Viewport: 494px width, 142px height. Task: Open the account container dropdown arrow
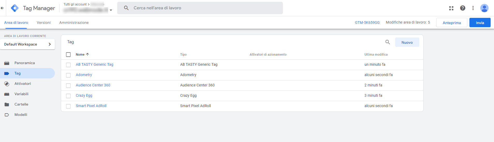pyautogui.click(x=111, y=10)
